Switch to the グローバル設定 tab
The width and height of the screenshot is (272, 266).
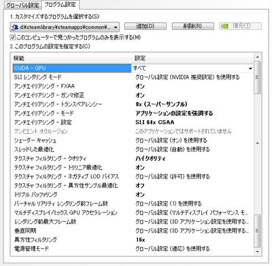(22, 5)
